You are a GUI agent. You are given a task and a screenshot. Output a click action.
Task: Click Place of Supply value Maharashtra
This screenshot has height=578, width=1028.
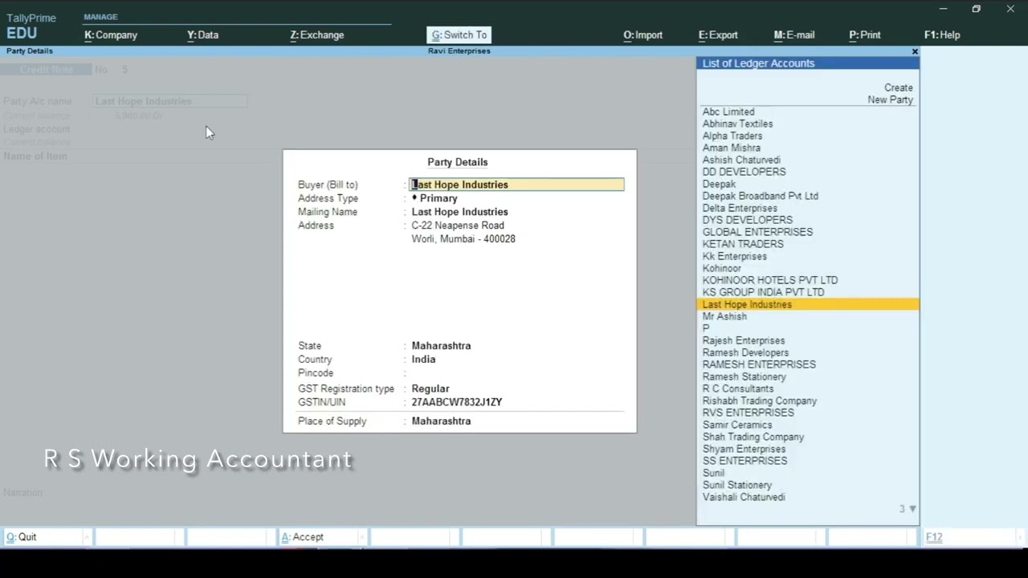(441, 421)
